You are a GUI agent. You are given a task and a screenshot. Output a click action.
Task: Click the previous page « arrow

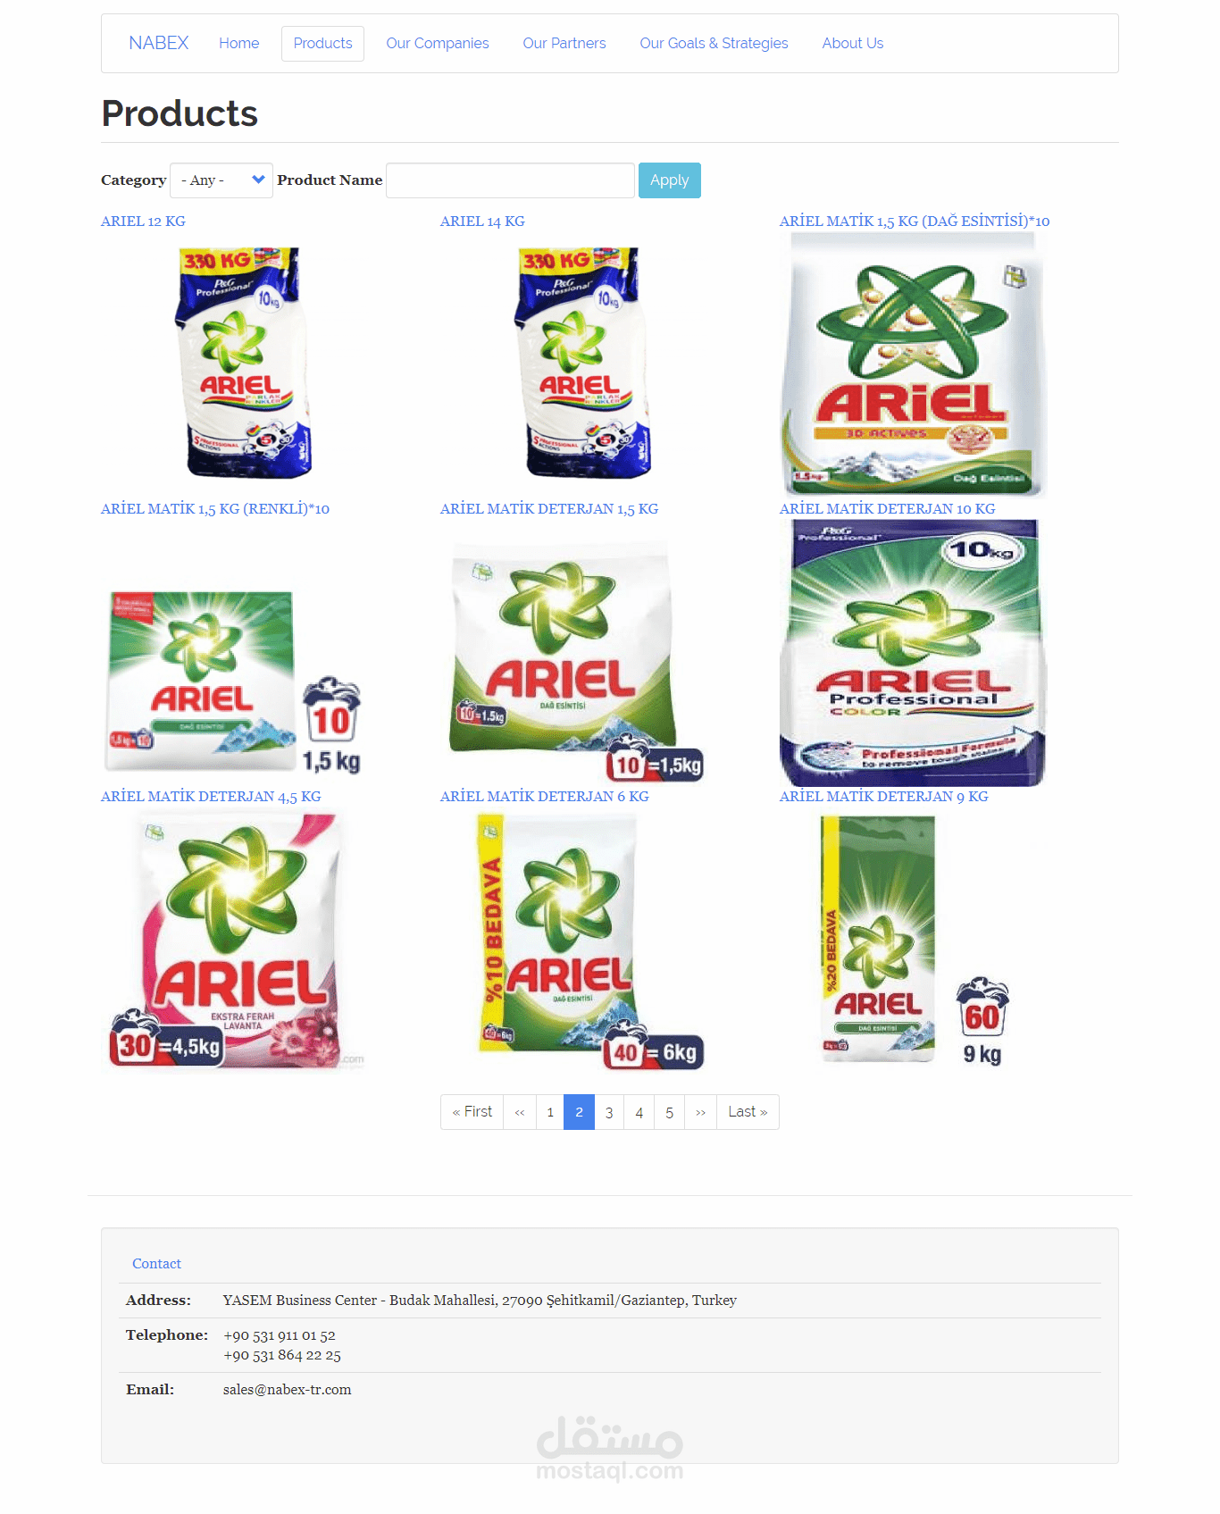pos(520,1112)
